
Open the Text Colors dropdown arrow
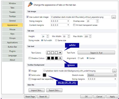[x=60, y=53]
